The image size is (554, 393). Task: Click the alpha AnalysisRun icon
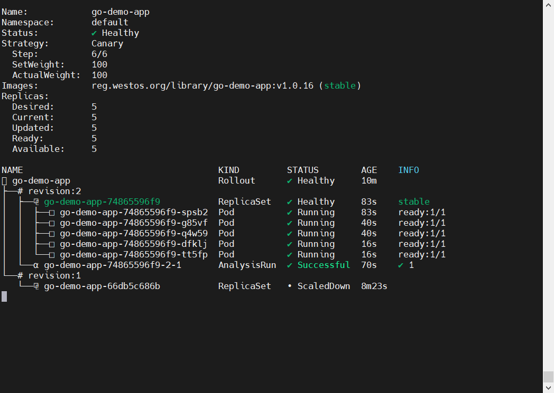(x=36, y=265)
